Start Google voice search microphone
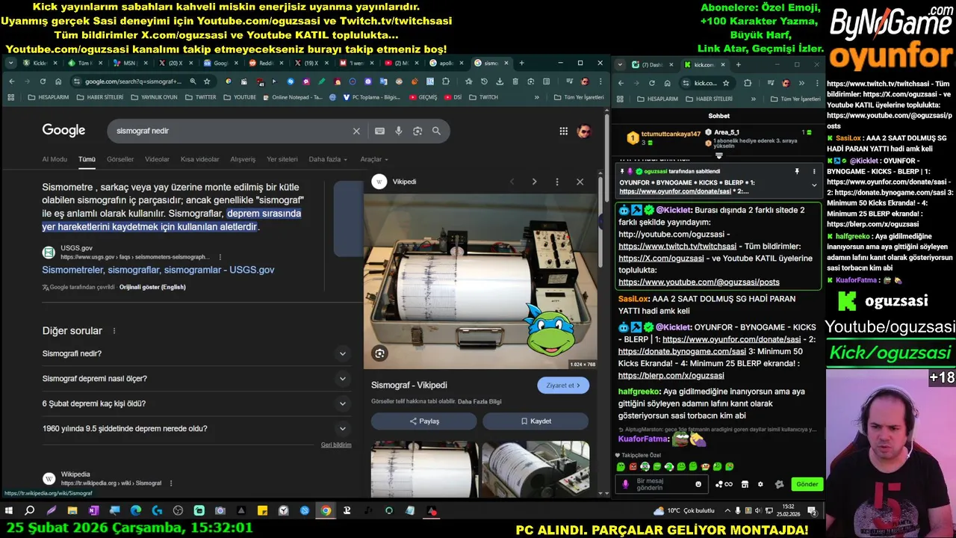Viewport: 956px width, 538px height. pyautogui.click(x=399, y=131)
